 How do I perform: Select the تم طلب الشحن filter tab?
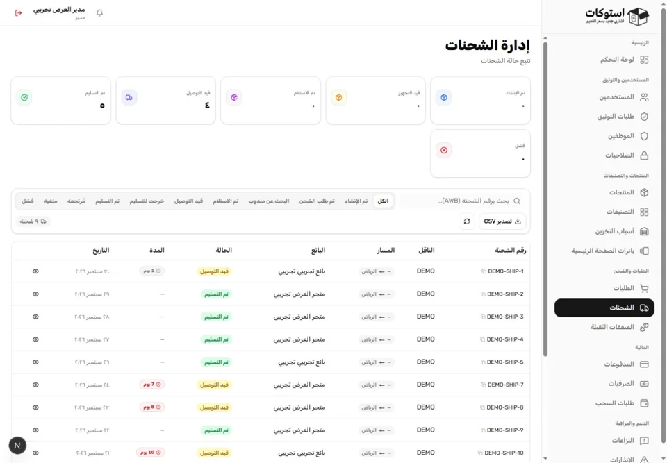coord(317,201)
